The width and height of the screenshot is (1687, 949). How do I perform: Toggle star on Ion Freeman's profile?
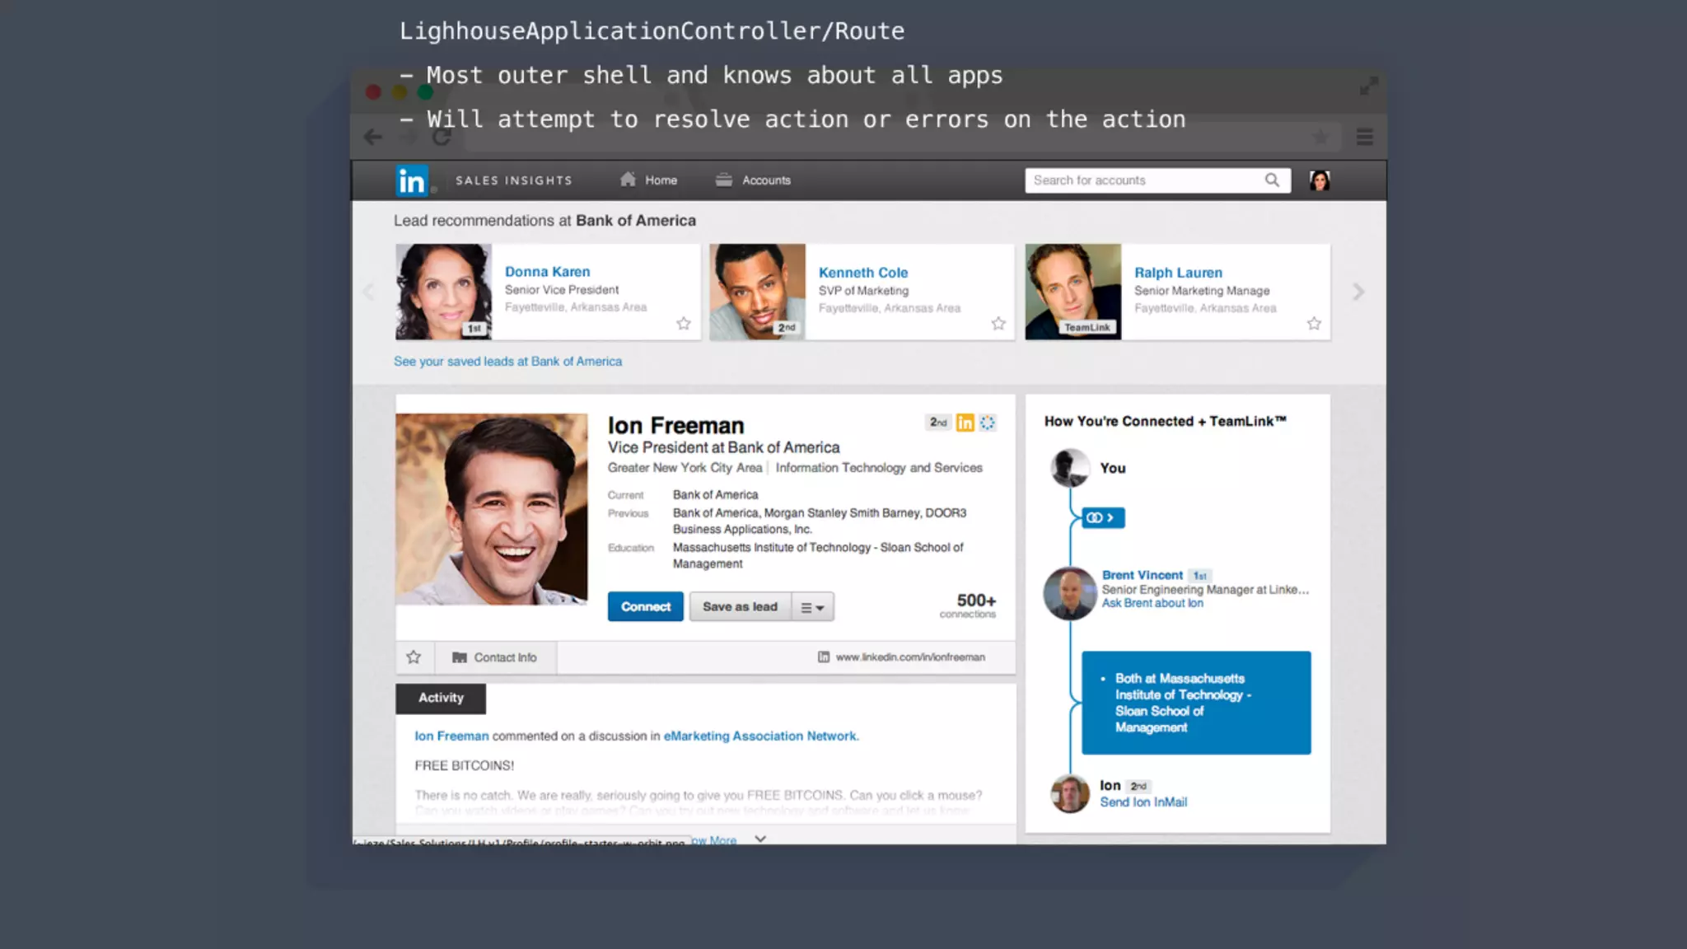pyautogui.click(x=414, y=657)
